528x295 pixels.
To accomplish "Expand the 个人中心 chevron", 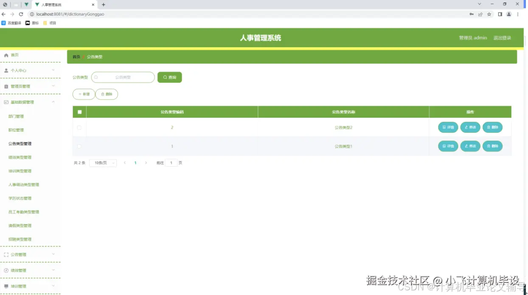I will [53, 70].
